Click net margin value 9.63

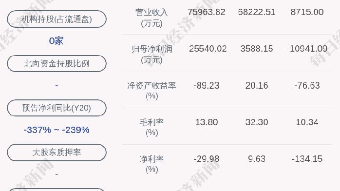[257, 159]
